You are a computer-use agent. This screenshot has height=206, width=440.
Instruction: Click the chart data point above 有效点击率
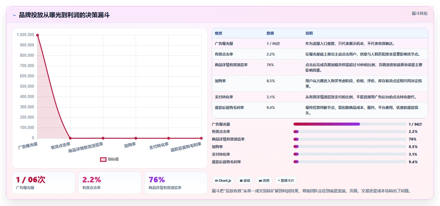coord(70,138)
